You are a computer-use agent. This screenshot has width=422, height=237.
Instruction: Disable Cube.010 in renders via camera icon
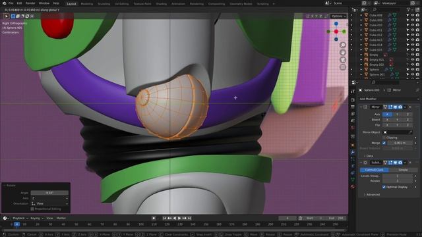[417, 25]
